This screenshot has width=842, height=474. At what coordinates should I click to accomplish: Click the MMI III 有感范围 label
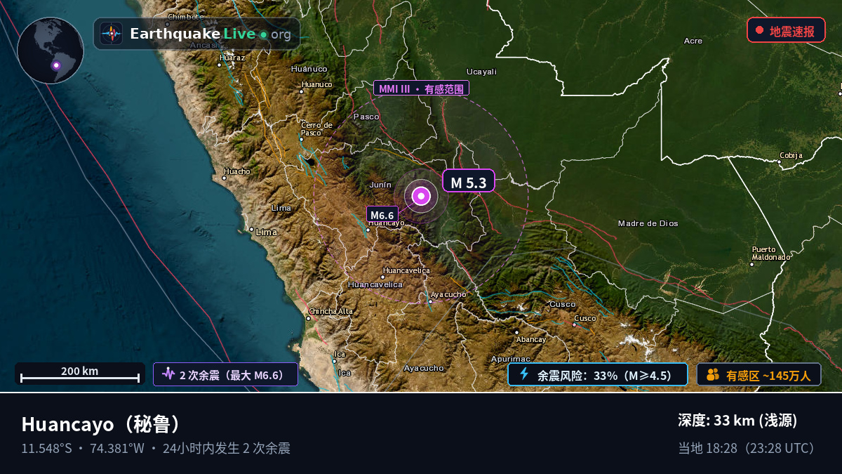[421, 88]
